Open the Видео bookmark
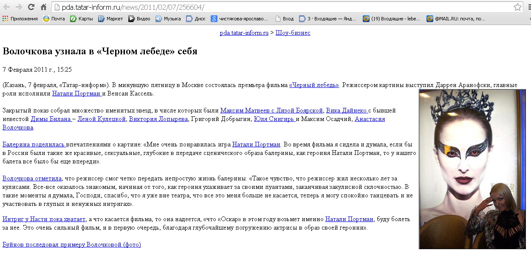Screen dimensions: 531x264 point(139,19)
